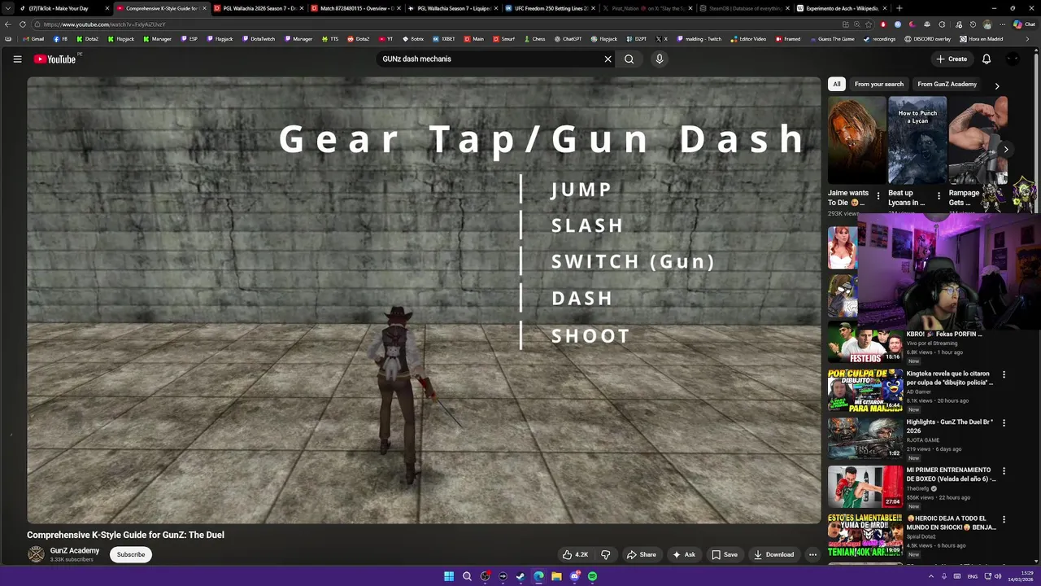Open the DotaTwitch bookmark
This screenshot has width=1041, height=586.
(x=258, y=39)
